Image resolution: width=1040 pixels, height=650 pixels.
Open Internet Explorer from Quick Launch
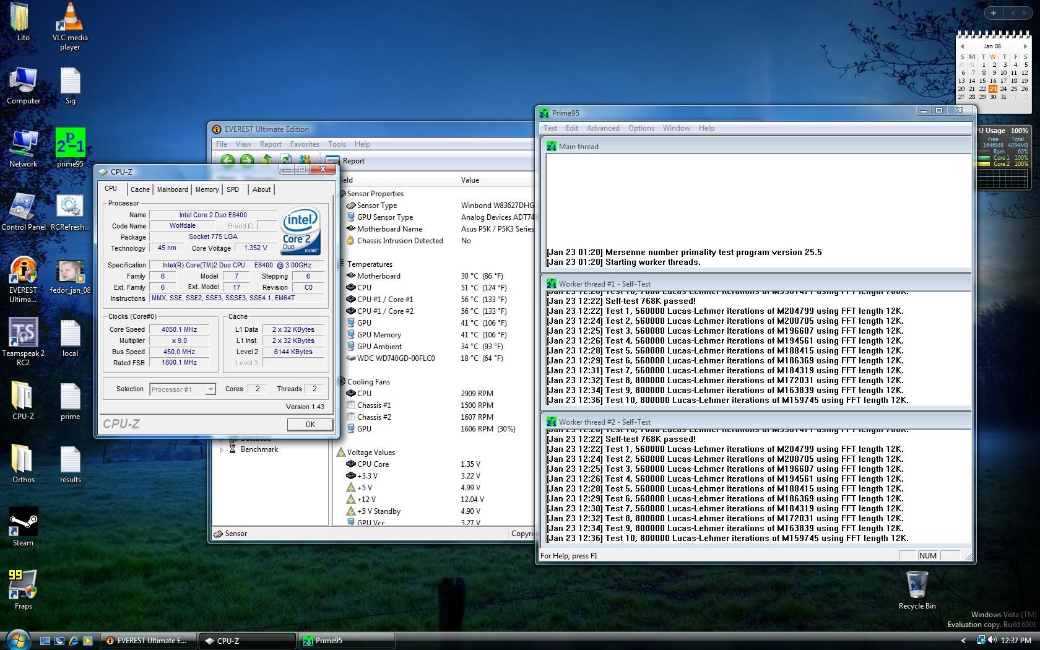click(x=74, y=641)
